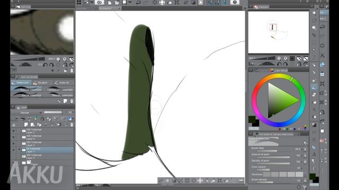This screenshot has height=190, width=339.
Task: Open the sub tool detail wrench icon
Action: (x=305, y=187)
